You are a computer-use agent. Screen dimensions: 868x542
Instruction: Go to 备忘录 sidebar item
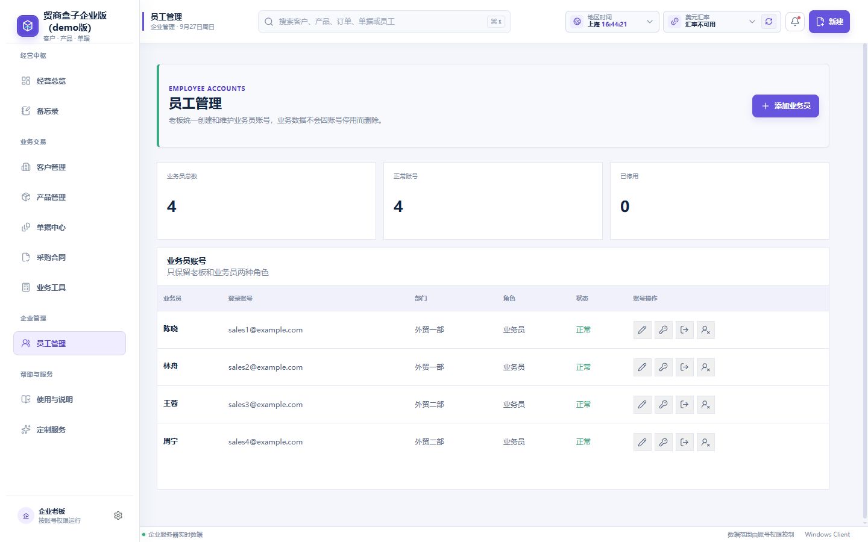pyautogui.click(x=69, y=111)
